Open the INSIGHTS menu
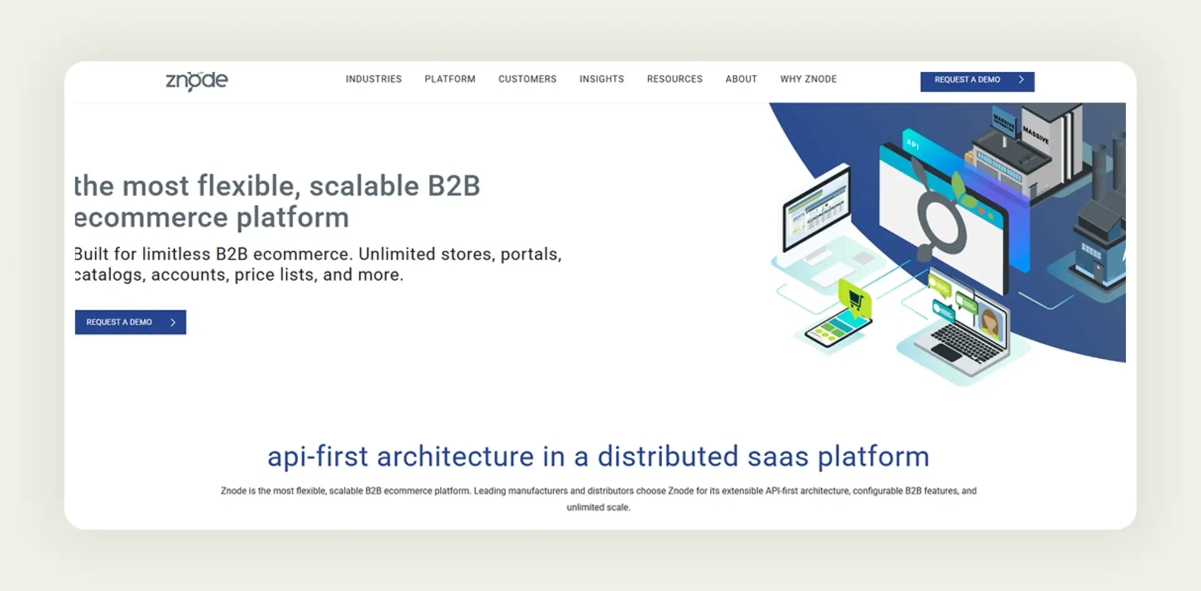 click(601, 79)
